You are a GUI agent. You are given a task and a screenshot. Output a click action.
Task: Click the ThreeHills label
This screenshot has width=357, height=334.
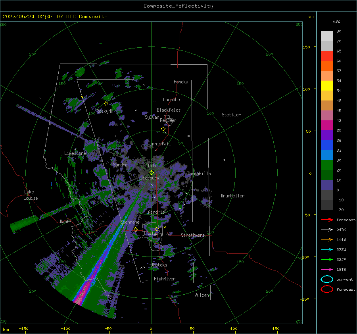coord(199,174)
